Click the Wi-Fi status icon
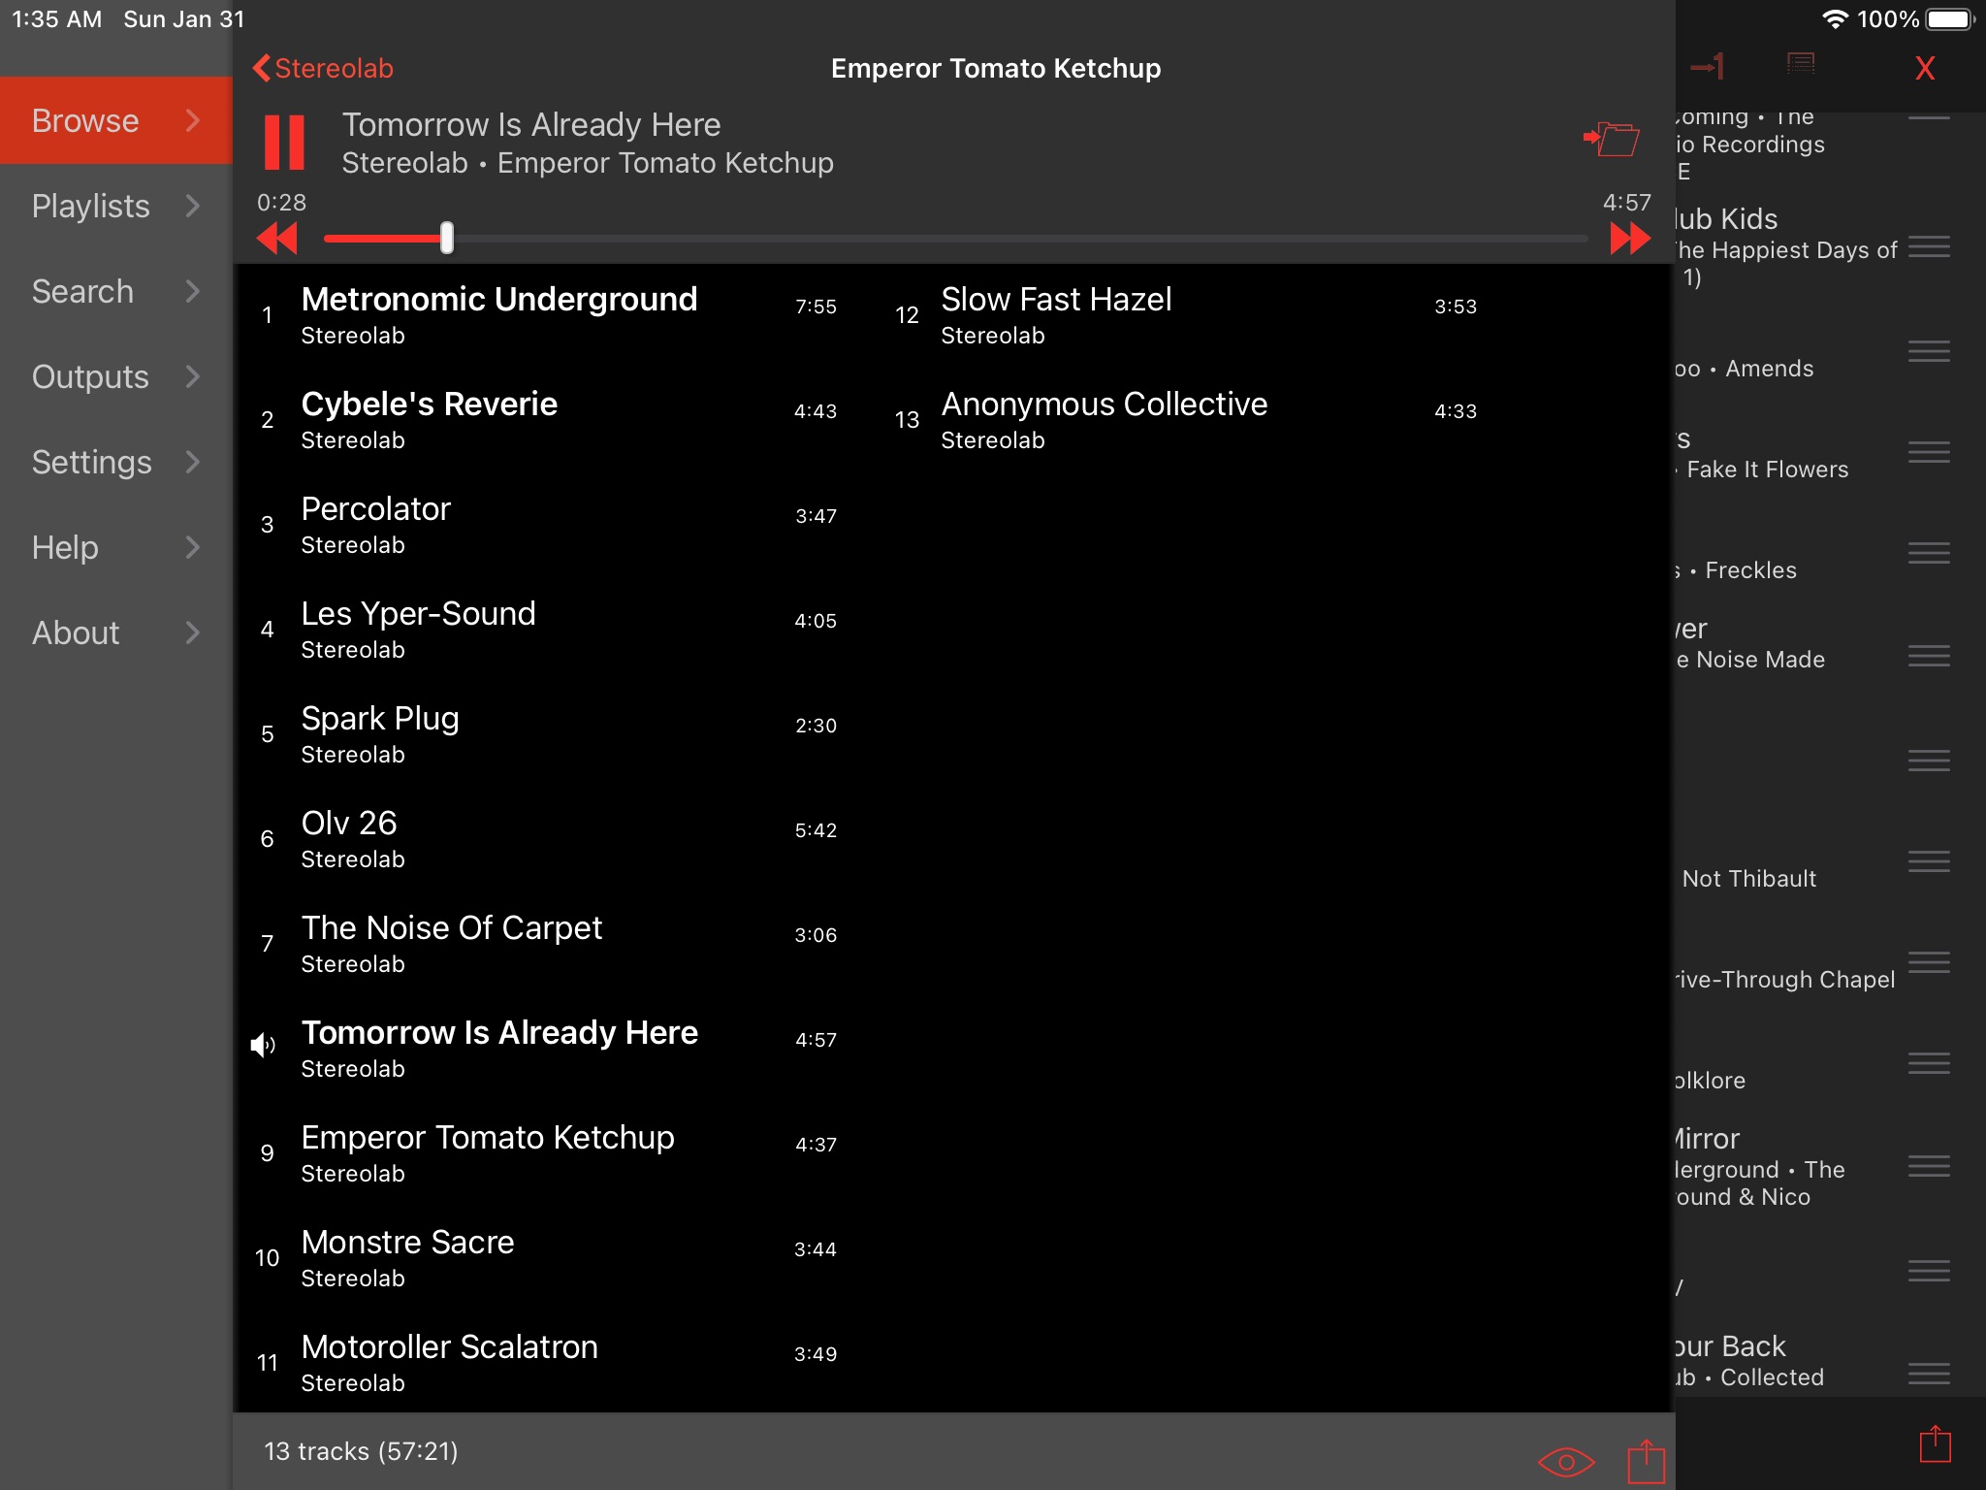This screenshot has width=1986, height=1490. (x=1835, y=19)
